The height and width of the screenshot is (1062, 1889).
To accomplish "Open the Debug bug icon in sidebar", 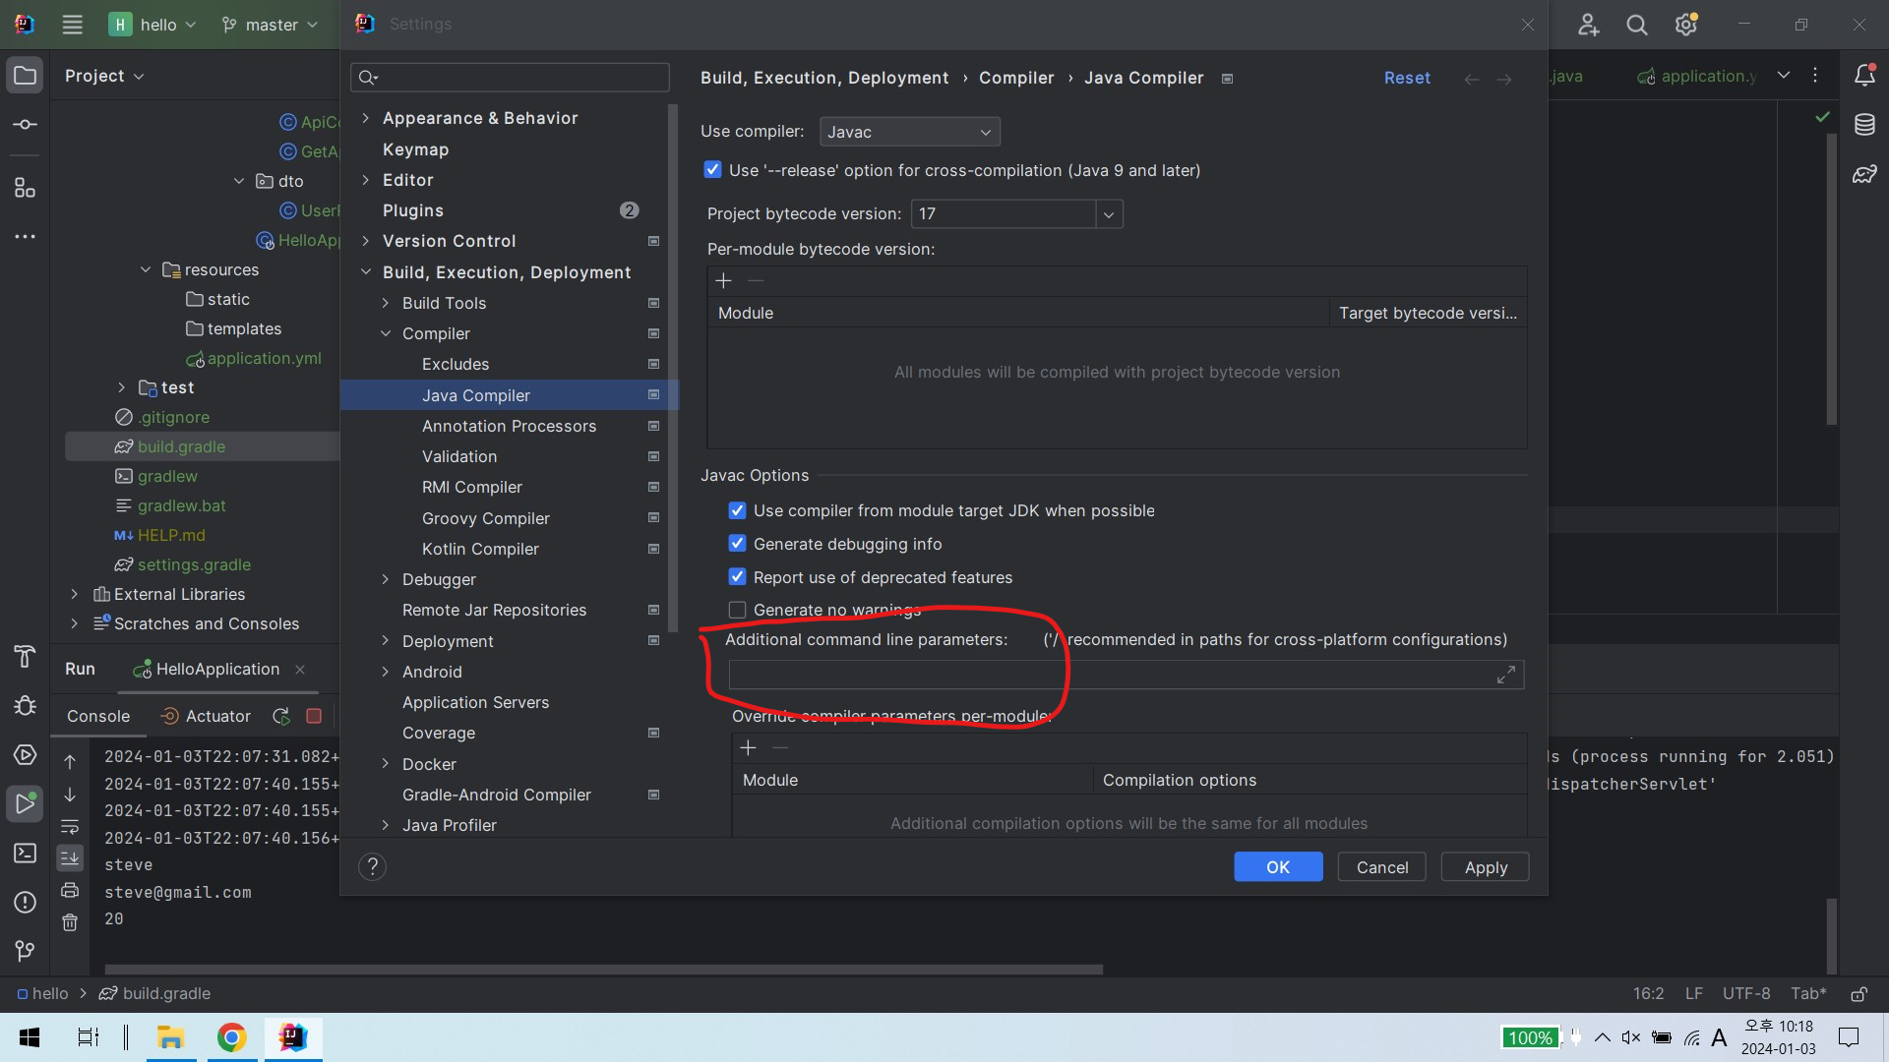I will coord(25,705).
